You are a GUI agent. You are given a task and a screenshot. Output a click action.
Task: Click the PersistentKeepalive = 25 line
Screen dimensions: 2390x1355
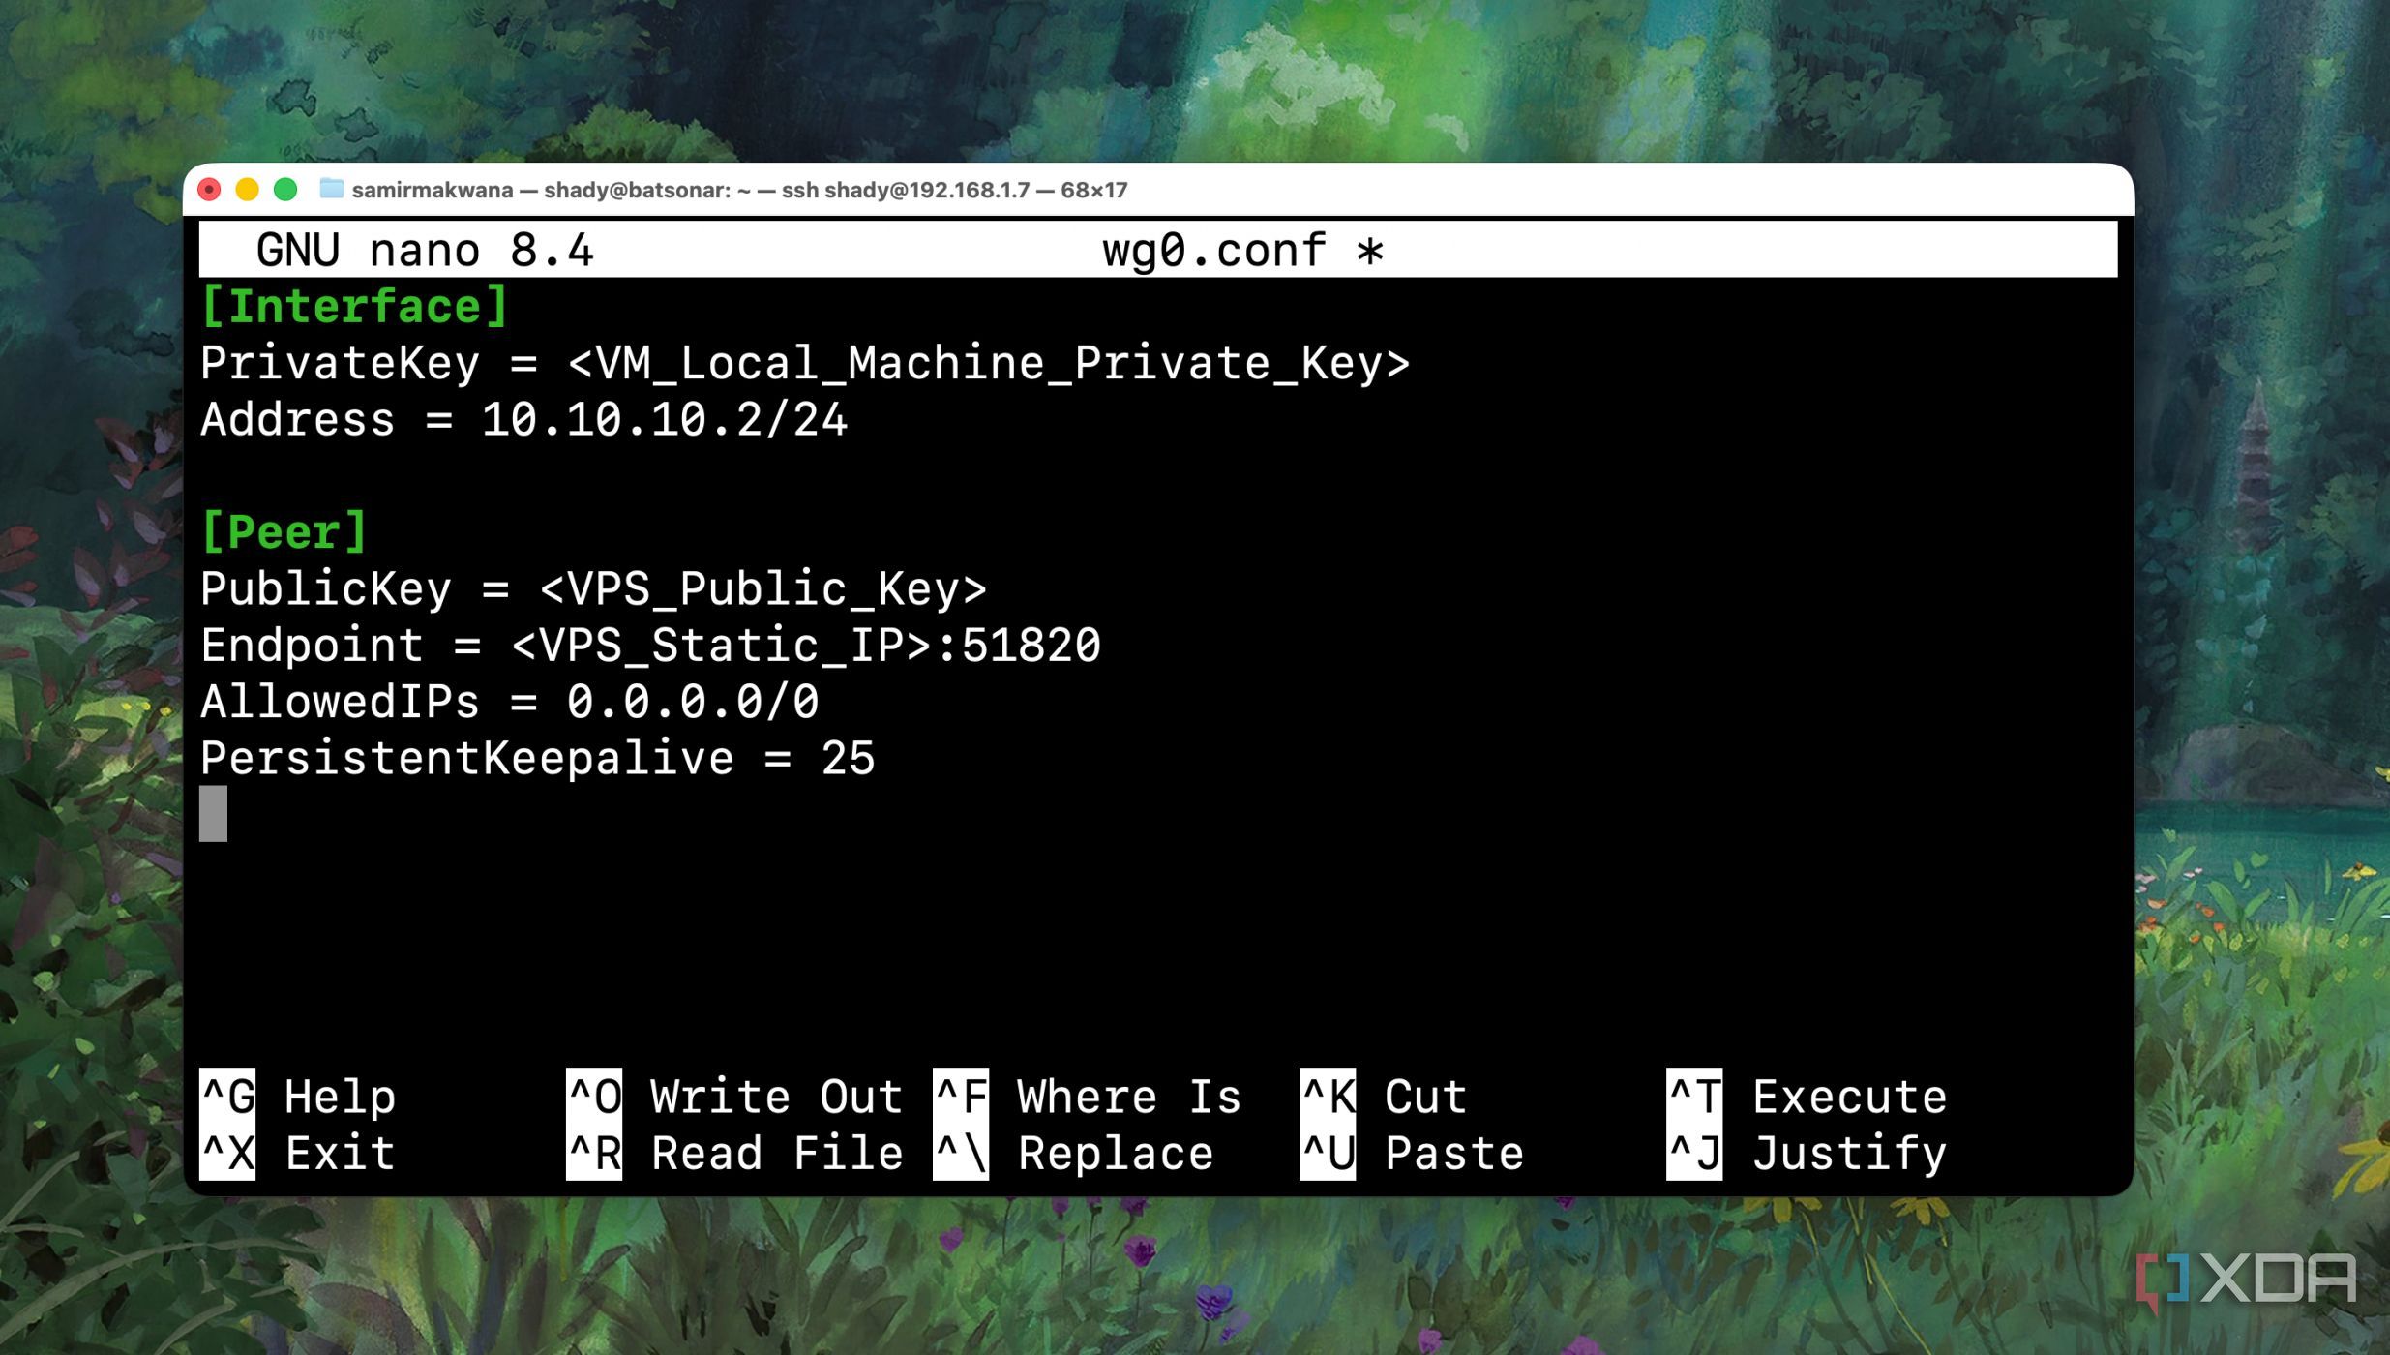coord(537,758)
